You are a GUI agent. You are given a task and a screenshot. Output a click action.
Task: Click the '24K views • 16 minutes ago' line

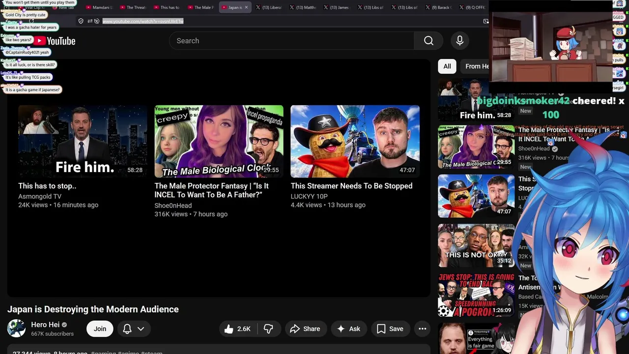(58, 205)
